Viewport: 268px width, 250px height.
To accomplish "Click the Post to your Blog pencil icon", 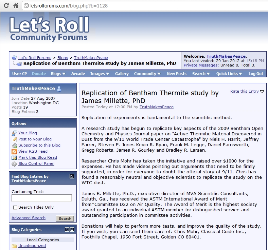I will 14,139.
